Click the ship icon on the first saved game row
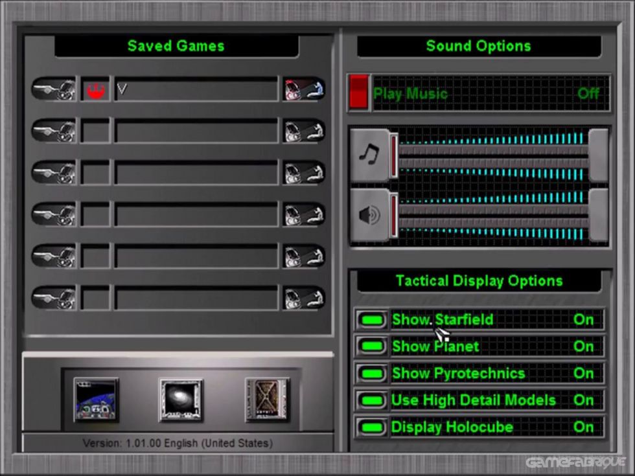This screenshot has width=635, height=476. (54, 89)
